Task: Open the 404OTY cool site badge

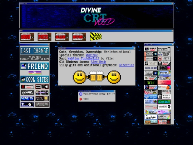Action: click(x=27, y=98)
